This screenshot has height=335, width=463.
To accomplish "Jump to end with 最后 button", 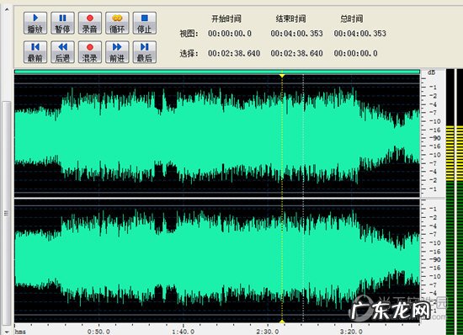I will coord(145,52).
